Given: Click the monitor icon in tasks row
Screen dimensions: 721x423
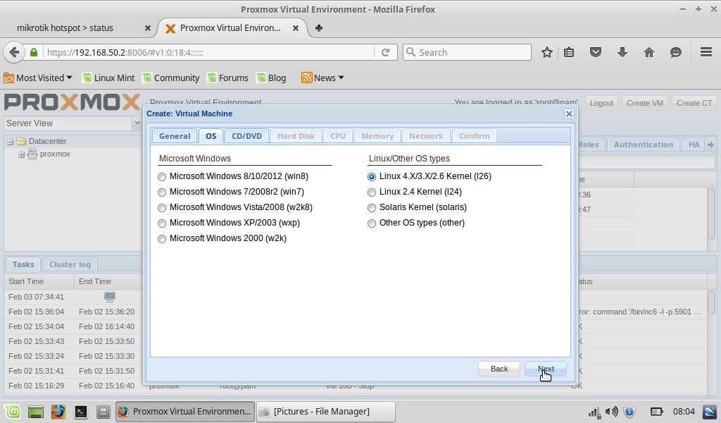Looking at the screenshot, I should 109,297.
